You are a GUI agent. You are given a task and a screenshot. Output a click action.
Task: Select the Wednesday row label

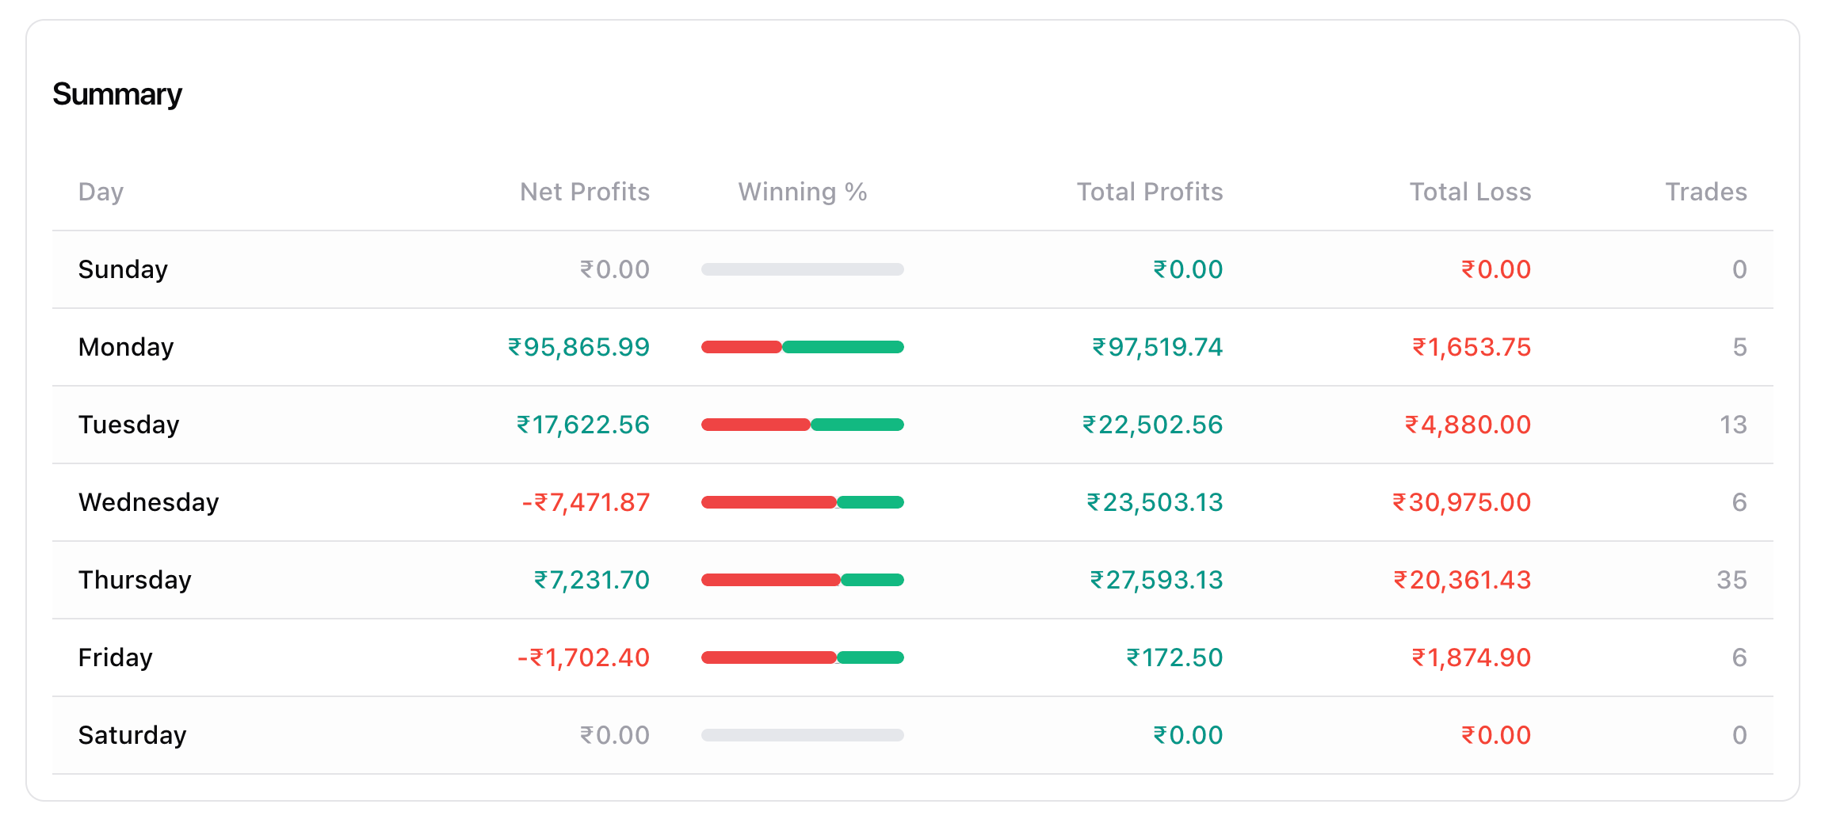(x=148, y=502)
